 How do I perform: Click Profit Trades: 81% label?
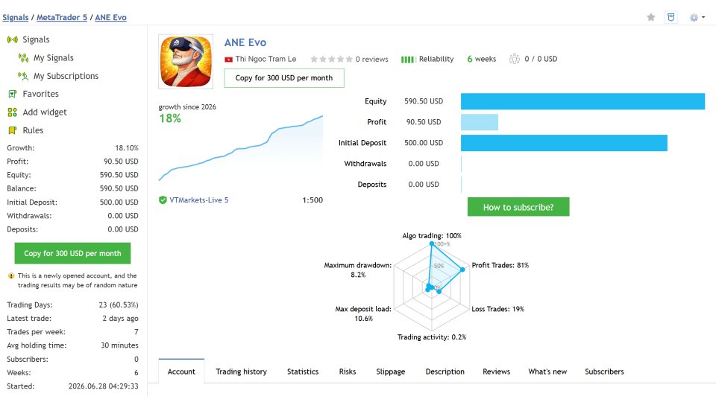coord(500,265)
